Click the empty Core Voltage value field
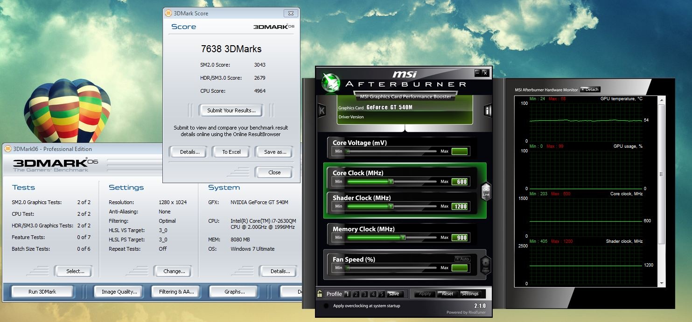692x322 pixels. pos(460,151)
